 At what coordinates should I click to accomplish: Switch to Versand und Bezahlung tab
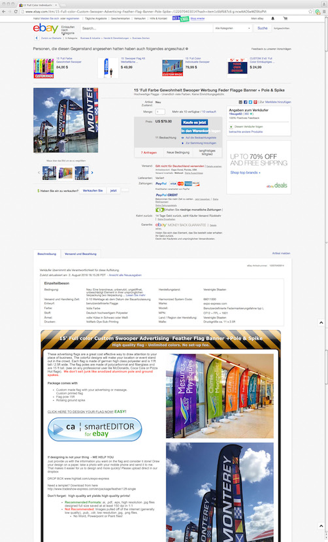(80, 254)
